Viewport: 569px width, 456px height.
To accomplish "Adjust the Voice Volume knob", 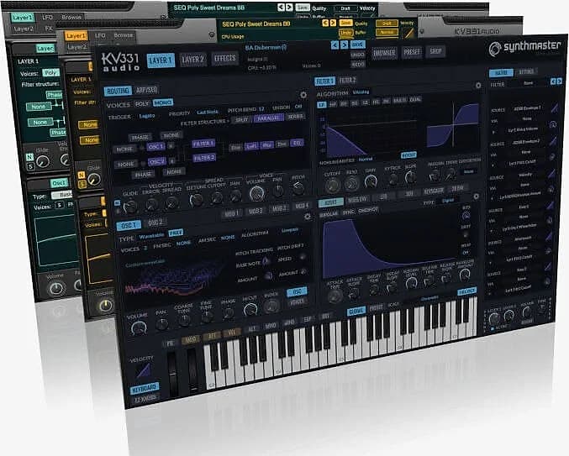I will point(256,194).
